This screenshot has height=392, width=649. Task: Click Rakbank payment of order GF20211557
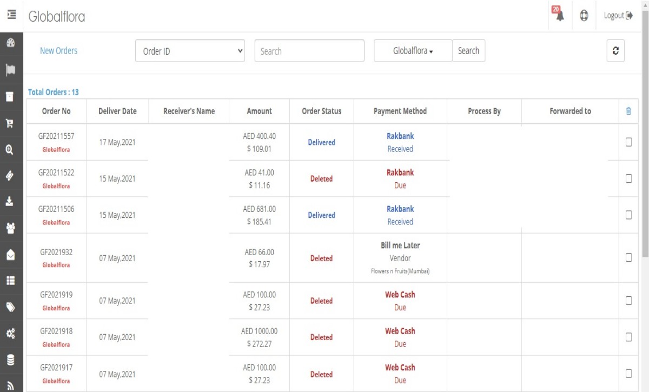click(400, 136)
